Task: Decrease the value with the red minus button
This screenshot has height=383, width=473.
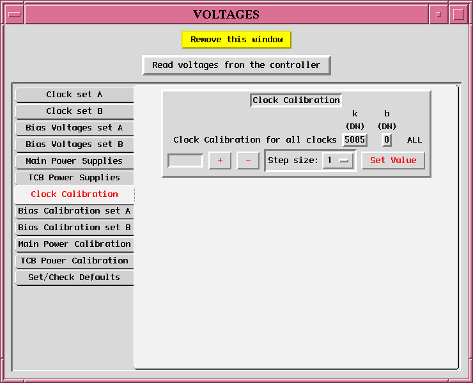Action: pos(248,160)
